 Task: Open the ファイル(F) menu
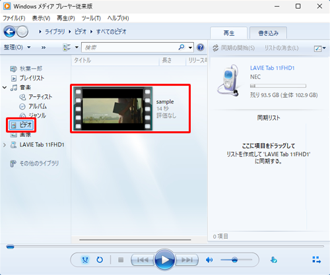14,18
